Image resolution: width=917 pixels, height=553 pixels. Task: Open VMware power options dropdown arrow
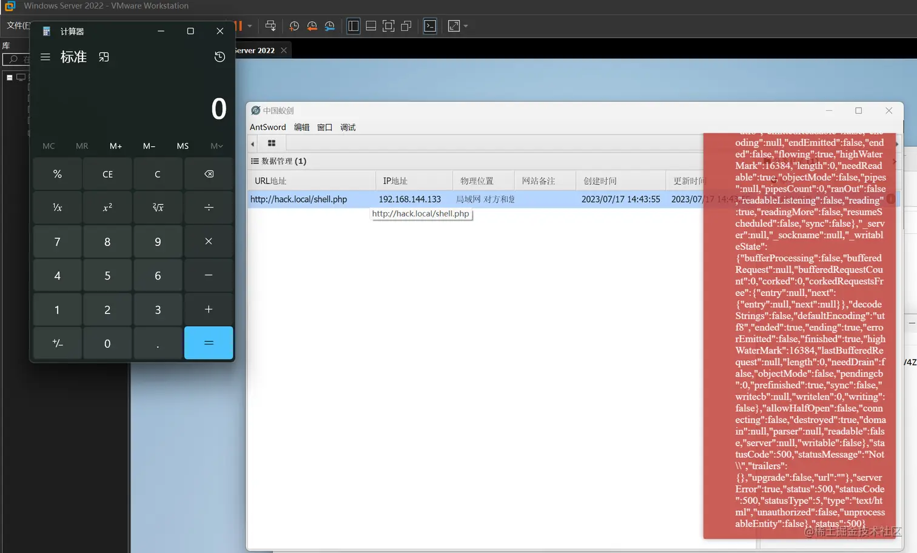pos(250,26)
